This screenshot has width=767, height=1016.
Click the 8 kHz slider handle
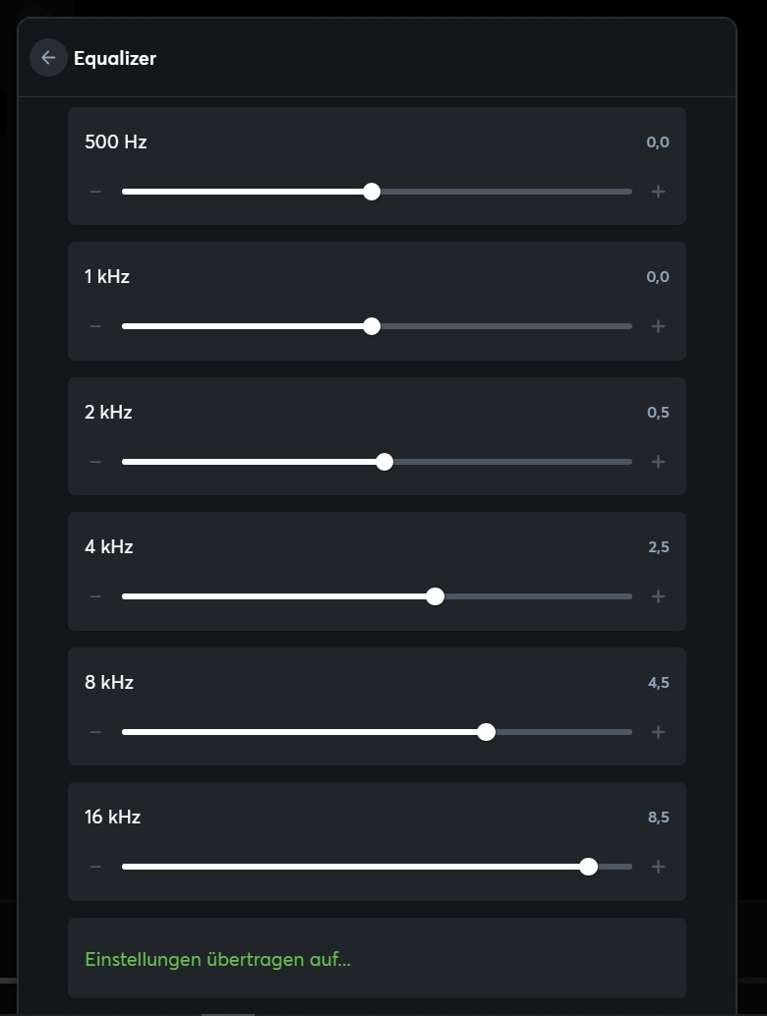486,732
